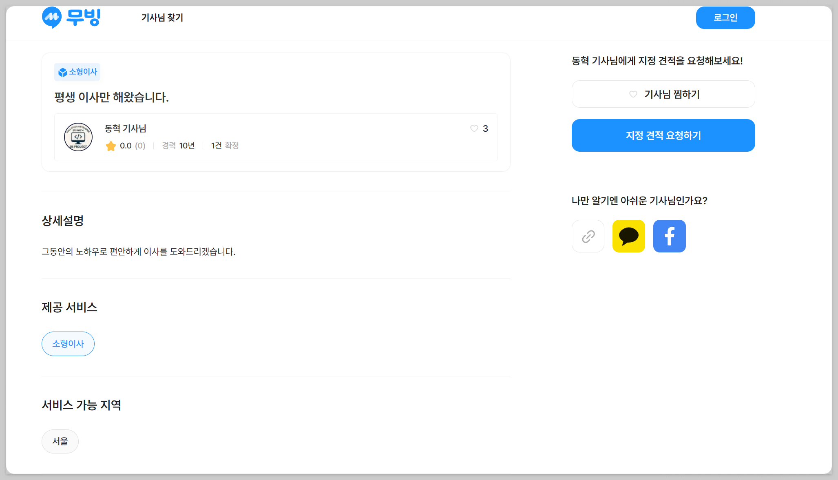
Task: Click the yellow star rating icon
Action: (x=111, y=146)
